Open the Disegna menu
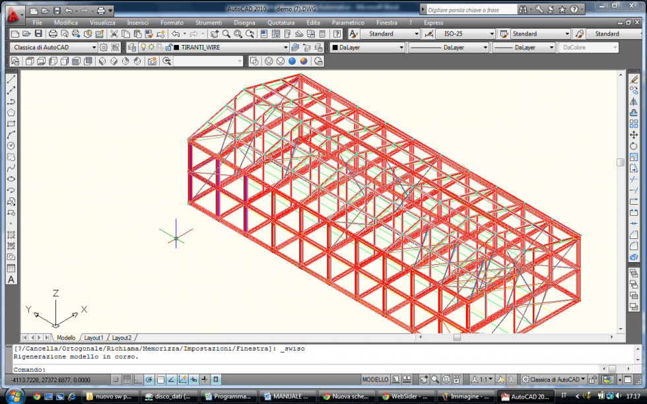Screen dimensions: 647x404 244,22
